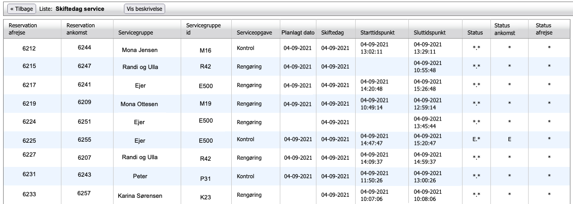
Task: Click reservation ankomst 6247 cell
Action: coord(84,66)
